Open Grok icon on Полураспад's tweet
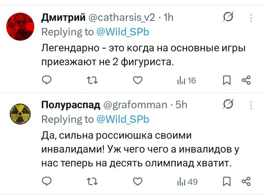The image size is (265, 195). pos(228,104)
